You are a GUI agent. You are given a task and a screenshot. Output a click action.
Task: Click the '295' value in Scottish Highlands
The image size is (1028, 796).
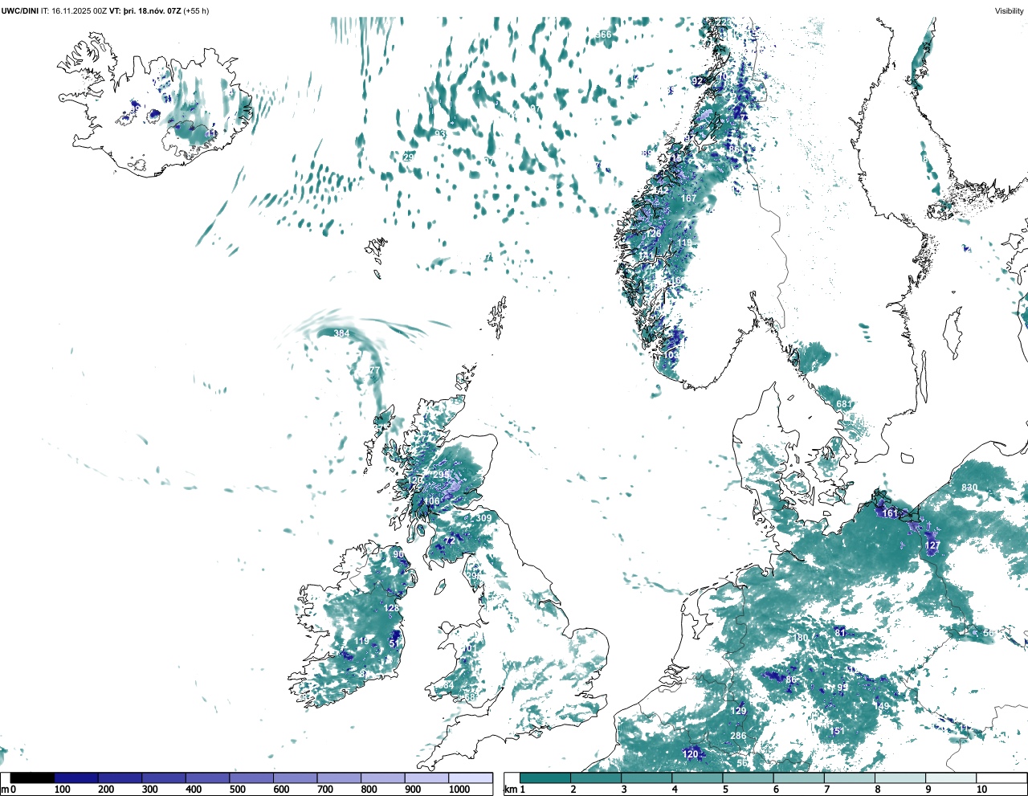441,475
